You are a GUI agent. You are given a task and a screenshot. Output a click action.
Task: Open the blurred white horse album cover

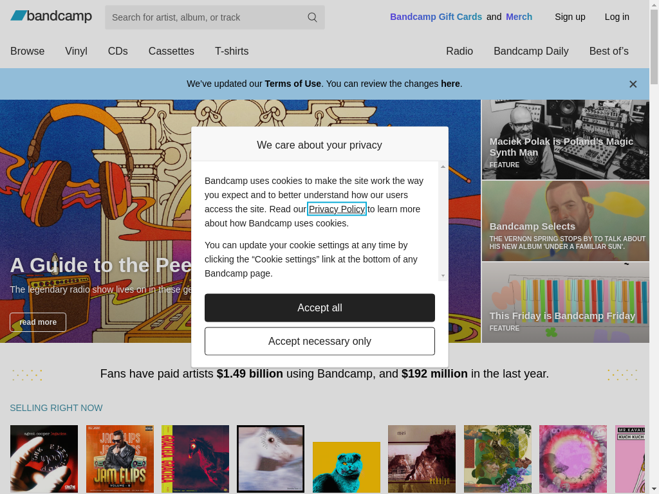(271, 459)
